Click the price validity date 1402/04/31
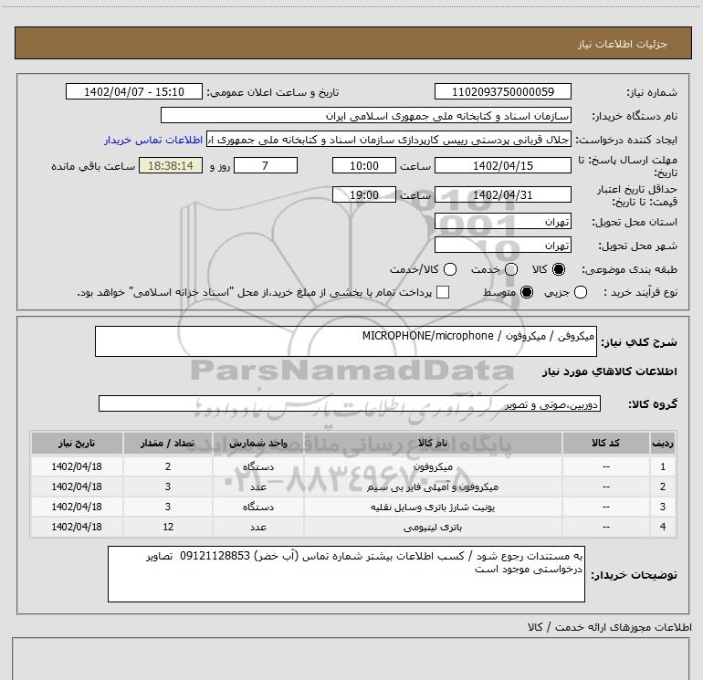Viewport: 703px width, 680px height. [502, 194]
